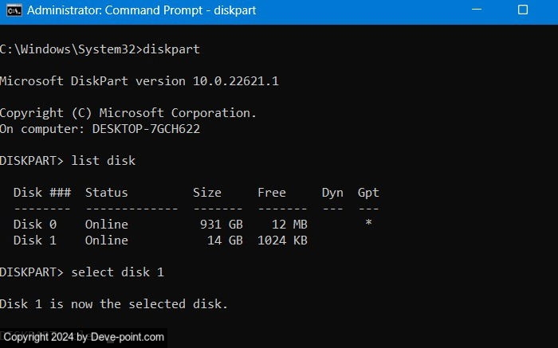Click the Microsoft DiskPart version line

139,81
